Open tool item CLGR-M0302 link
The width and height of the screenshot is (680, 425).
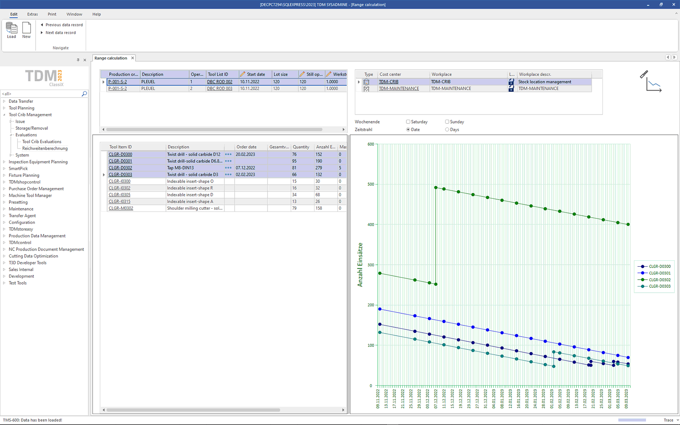point(121,208)
